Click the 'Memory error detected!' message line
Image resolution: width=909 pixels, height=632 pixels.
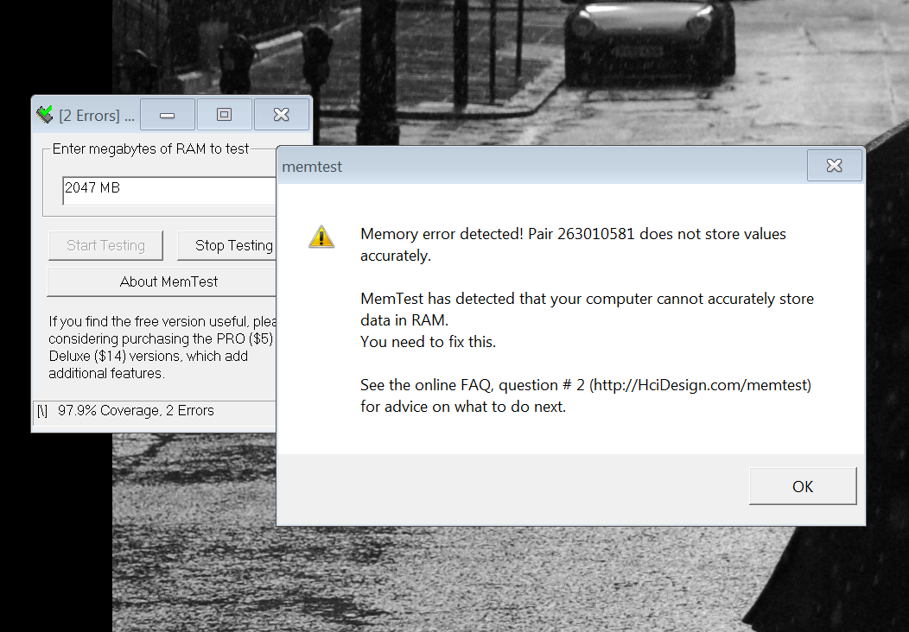[573, 234]
